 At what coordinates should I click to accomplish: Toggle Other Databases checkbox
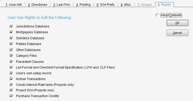(x=11, y=50)
